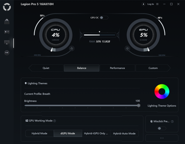This screenshot has height=144, width=185.
Task: Click the GPU fan icon
Action: tap(127, 48)
